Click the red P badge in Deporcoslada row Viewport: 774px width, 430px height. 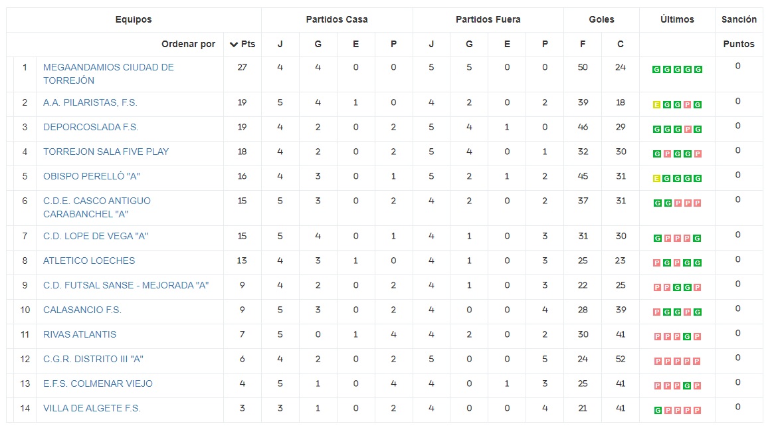(688, 130)
